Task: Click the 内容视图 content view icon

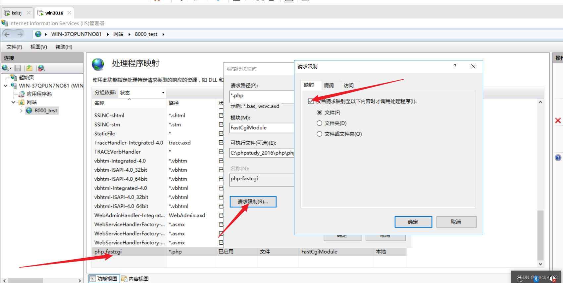Action: tap(124, 279)
